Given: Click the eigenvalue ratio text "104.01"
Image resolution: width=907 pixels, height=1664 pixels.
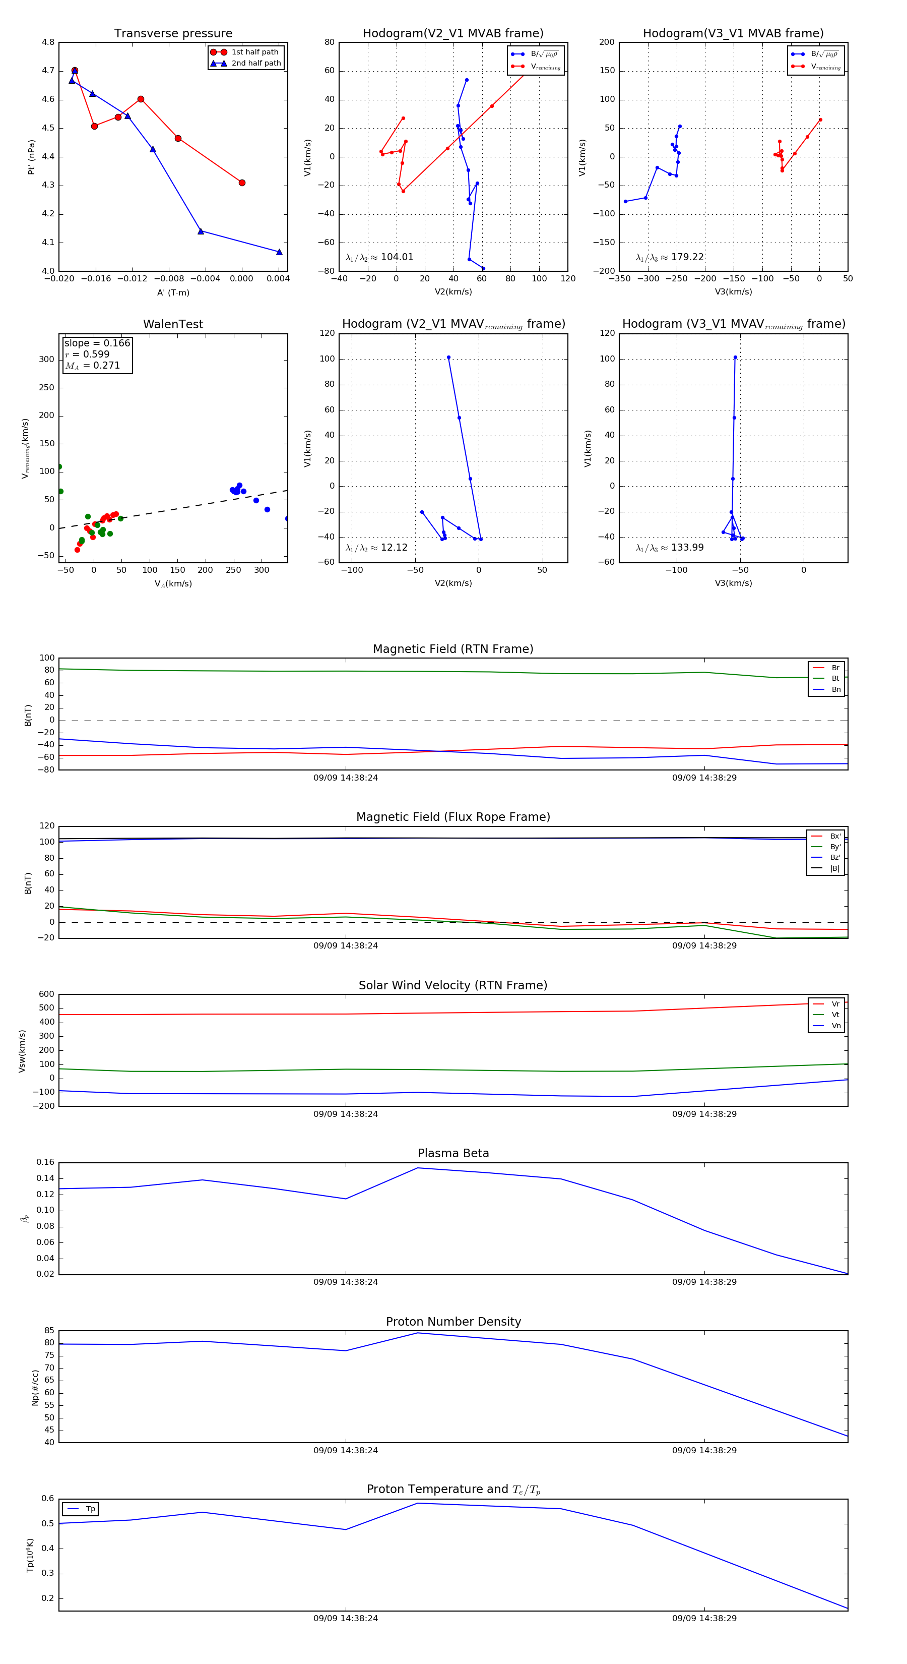Looking at the screenshot, I should (x=397, y=257).
